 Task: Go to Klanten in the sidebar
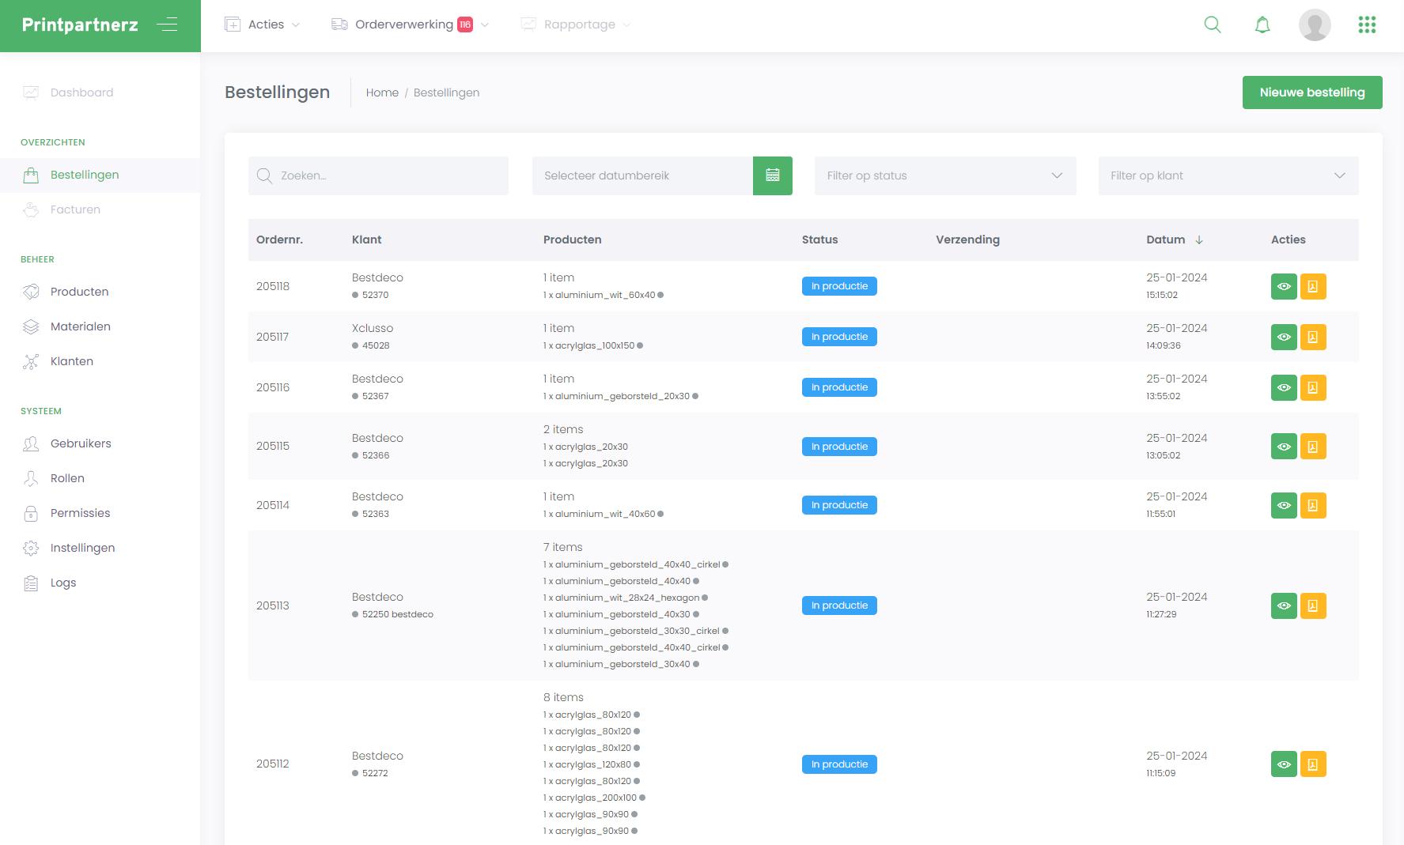pos(71,361)
